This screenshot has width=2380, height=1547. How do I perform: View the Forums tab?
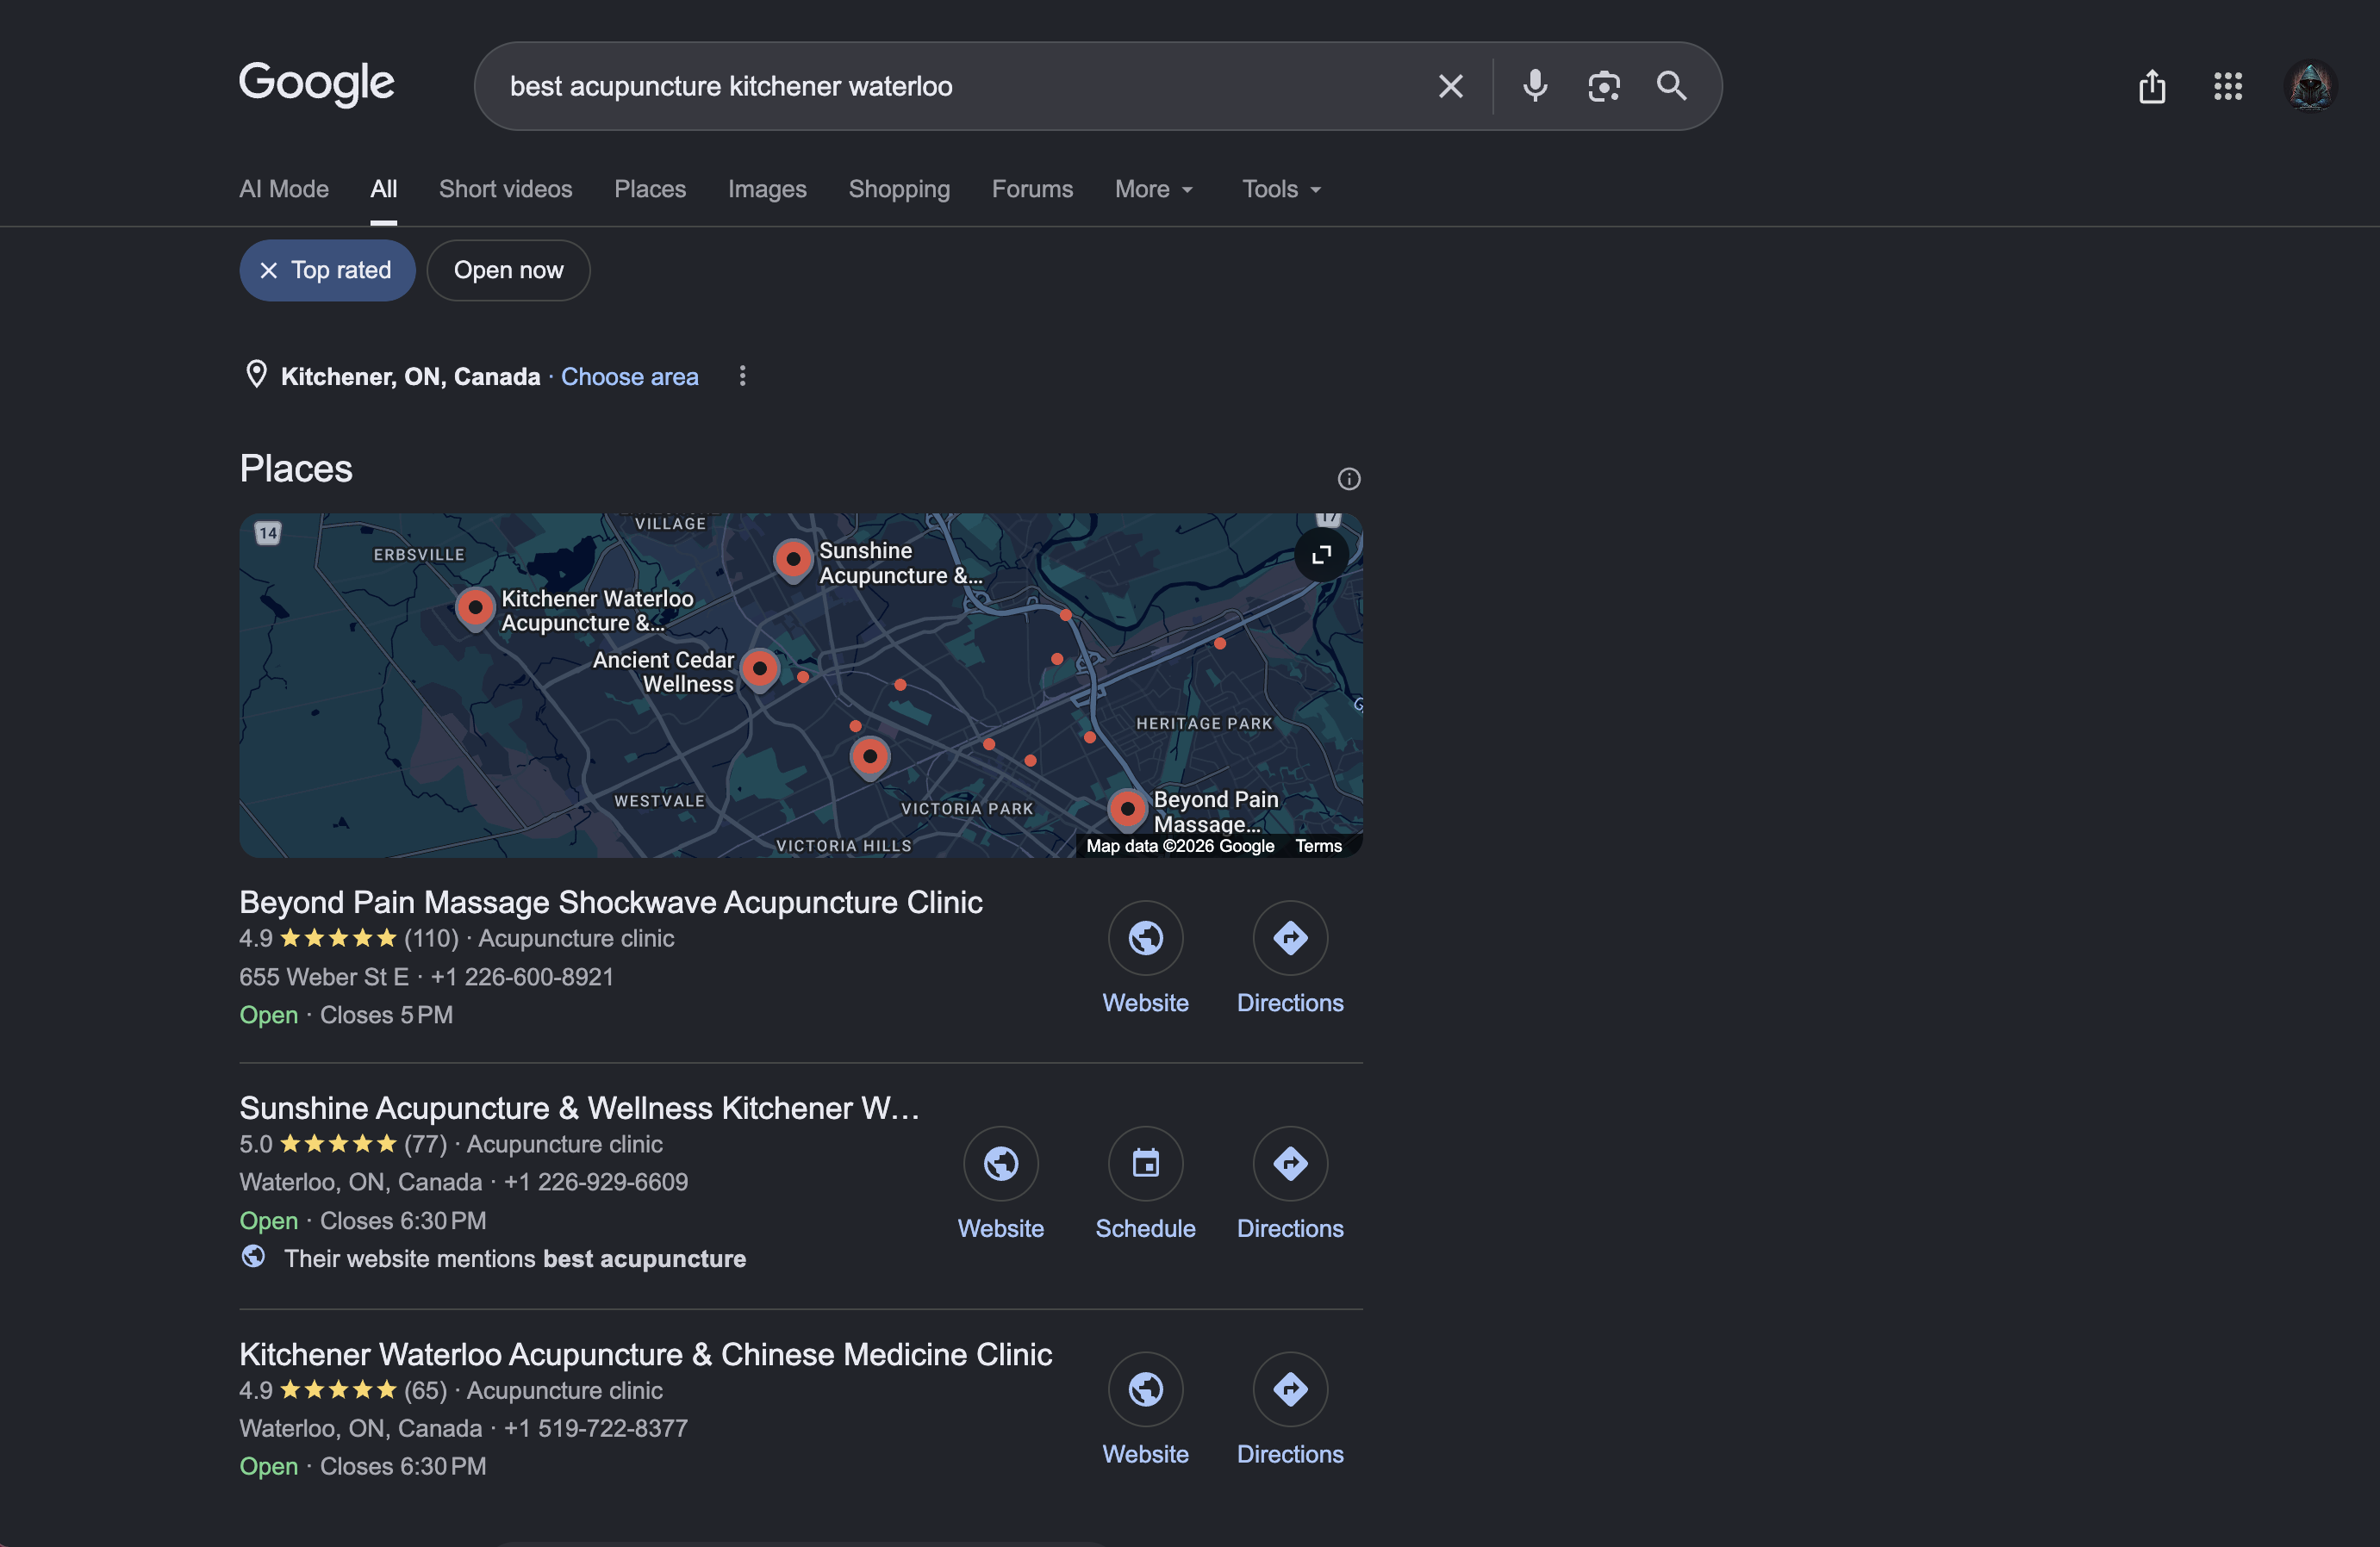click(1032, 189)
